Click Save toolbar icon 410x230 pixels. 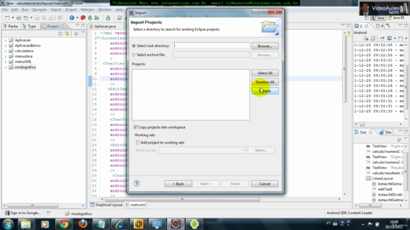(x=37, y=18)
